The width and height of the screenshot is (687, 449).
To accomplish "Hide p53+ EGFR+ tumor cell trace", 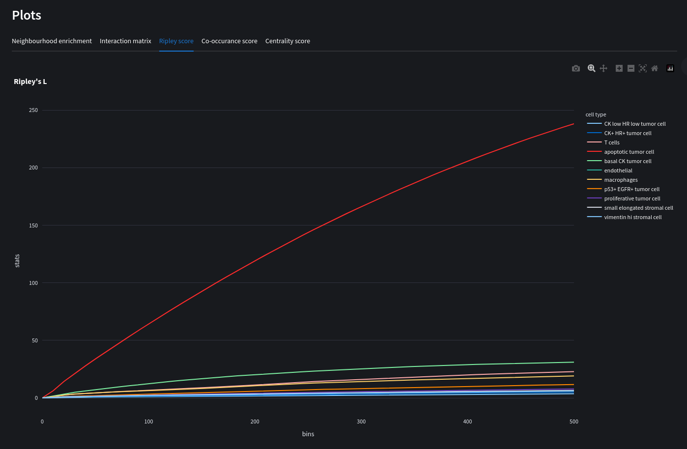I will coord(624,189).
